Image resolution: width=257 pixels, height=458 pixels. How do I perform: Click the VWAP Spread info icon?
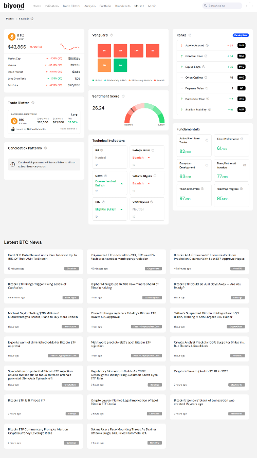(152, 202)
